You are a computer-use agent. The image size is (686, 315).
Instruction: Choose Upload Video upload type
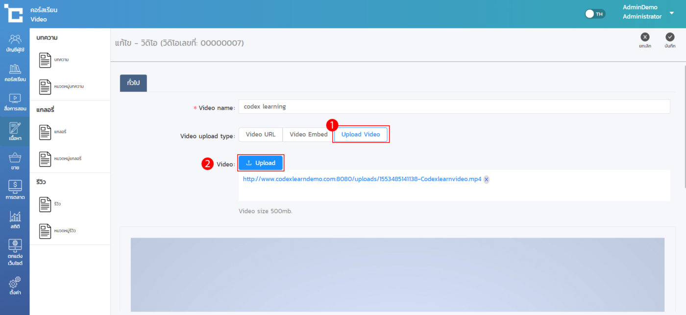[x=361, y=135]
